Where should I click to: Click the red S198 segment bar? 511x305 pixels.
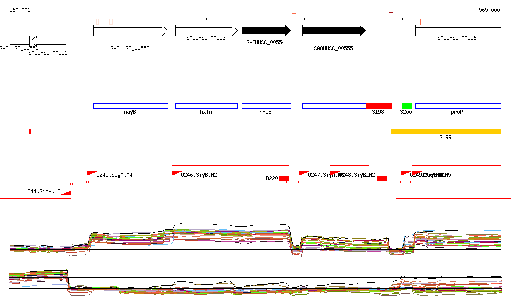[379, 106]
